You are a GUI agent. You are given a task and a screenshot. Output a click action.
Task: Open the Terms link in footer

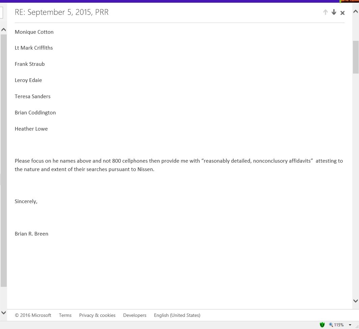click(65, 315)
